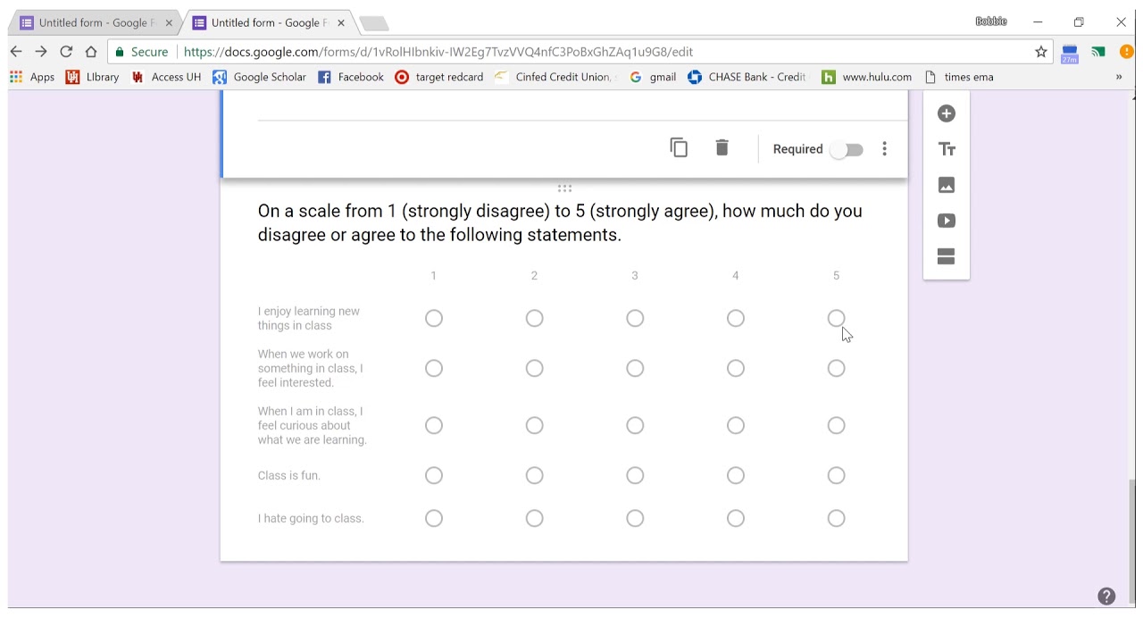Select 5 for 'I enjoy learning new things'
This screenshot has height=643, width=1143.
tap(836, 318)
